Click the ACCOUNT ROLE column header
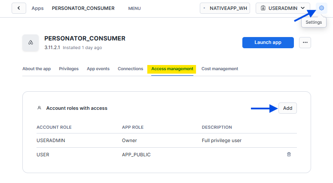Viewport: 333px width, 183px height. (54, 127)
